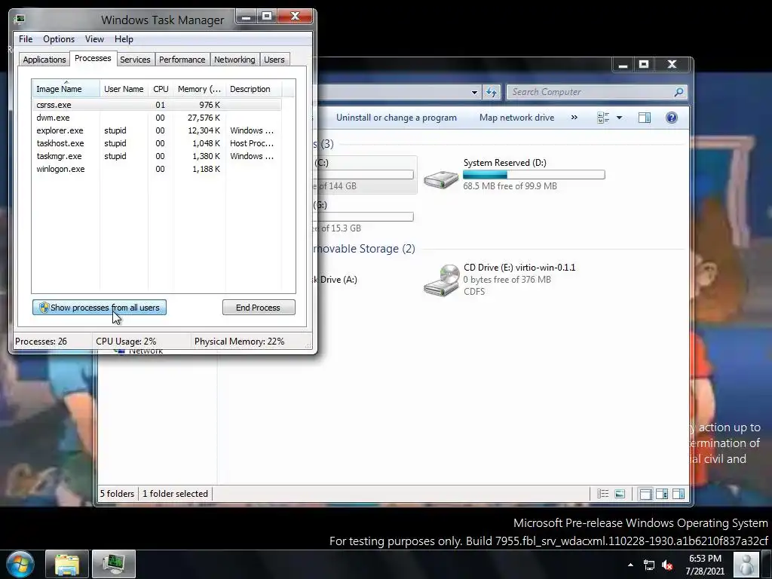Click the Details view icon in status bar

(x=602, y=494)
